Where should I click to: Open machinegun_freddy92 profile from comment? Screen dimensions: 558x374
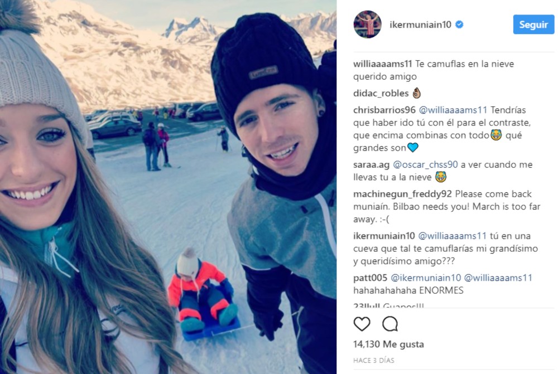pyautogui.click(x=402, y=194)
